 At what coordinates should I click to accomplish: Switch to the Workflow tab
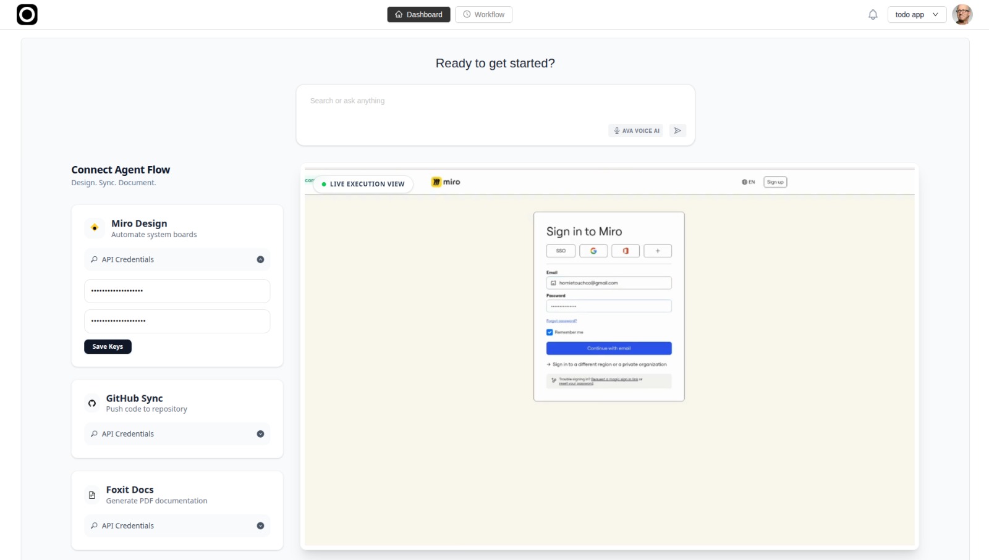coord(483,14)
